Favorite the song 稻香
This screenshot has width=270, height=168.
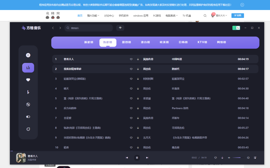[x=131, y=147]
